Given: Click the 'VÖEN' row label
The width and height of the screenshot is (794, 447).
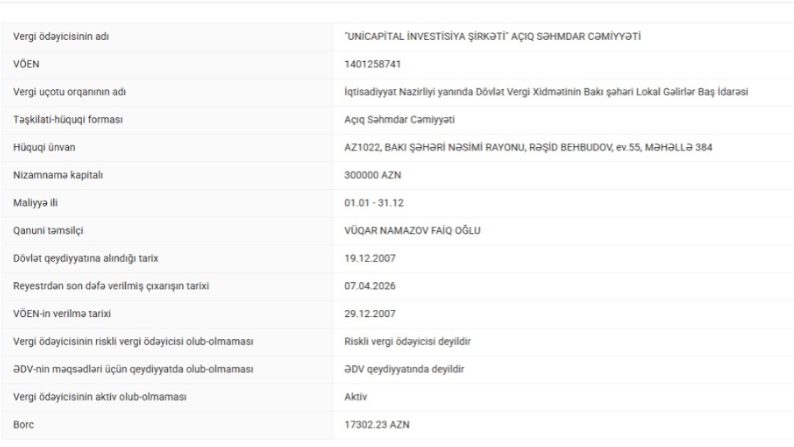Looking at the screenshot, I should [x=26, y=64].
